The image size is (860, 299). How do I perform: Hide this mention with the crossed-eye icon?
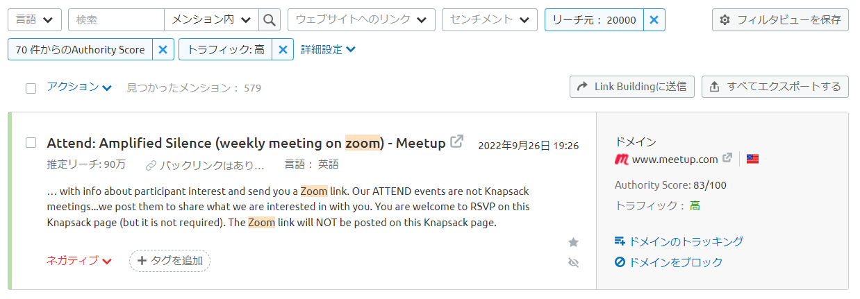573,262
